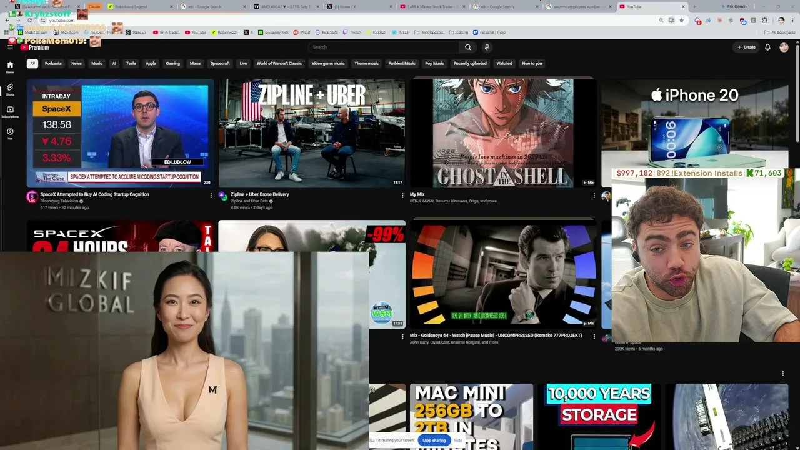800x450 pixels.
Task: Open Robinhood bookmark
Action: (224, 32)
